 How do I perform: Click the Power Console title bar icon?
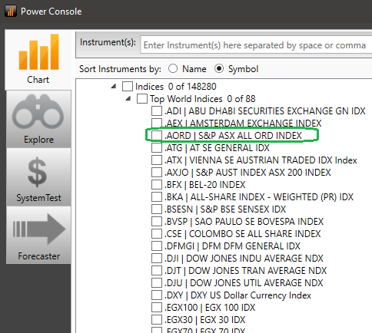pyautogui.click(x=11, y=12)
